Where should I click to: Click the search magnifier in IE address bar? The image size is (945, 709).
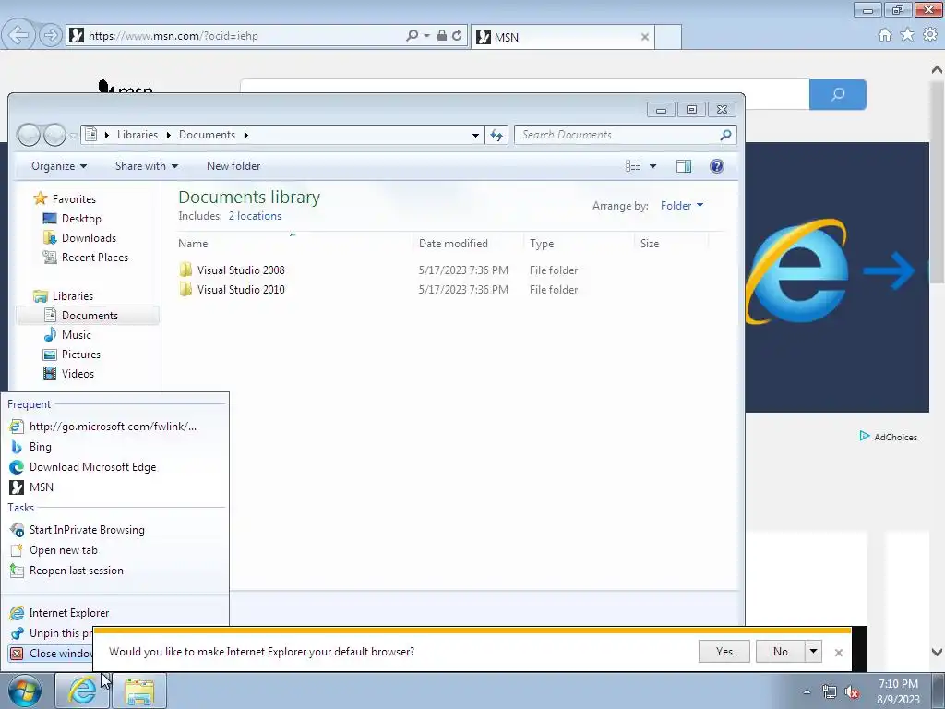coord(413,36)
